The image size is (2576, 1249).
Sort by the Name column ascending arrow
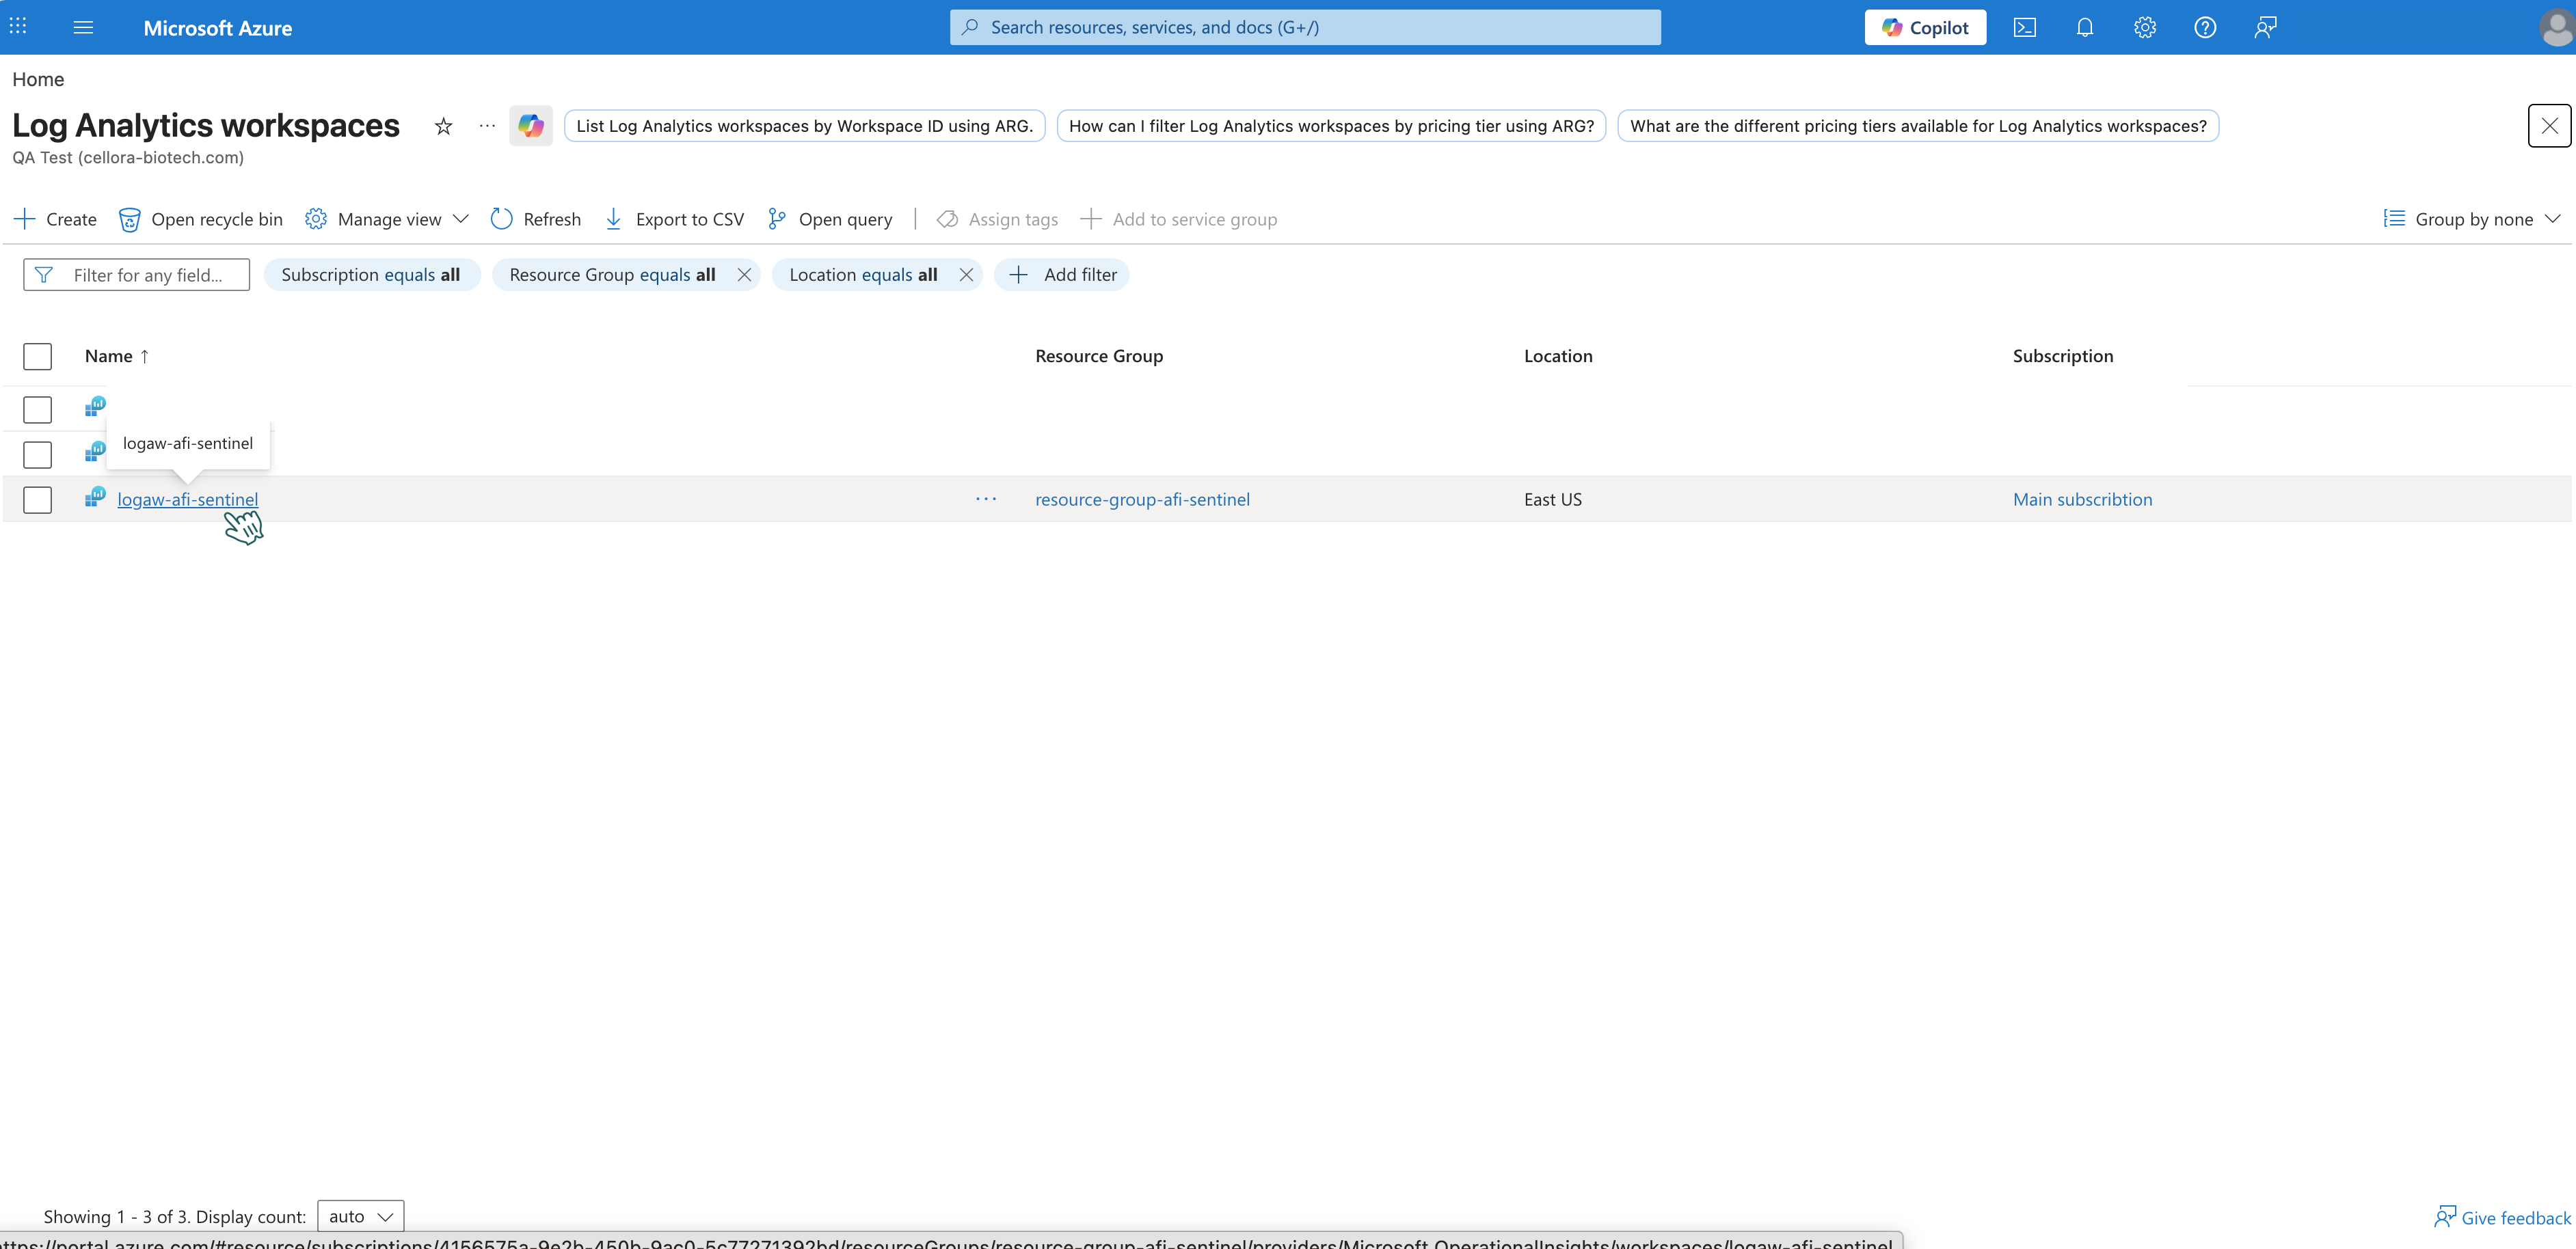(145, 357)
